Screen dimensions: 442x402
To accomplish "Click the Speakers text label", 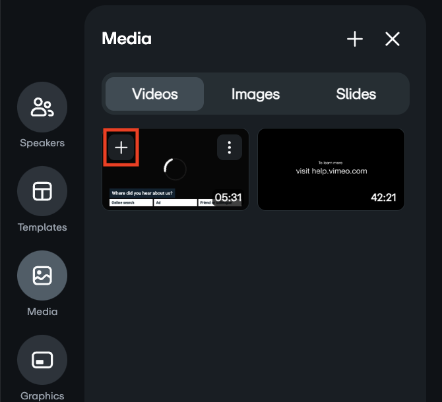I will (x=42, y=143).
